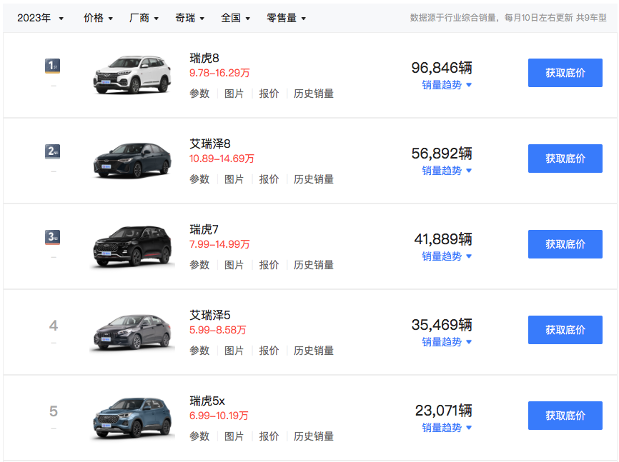Click the third-place rank badge icon
The width and height of the screenshot is (619, 462).
(53, 237)
